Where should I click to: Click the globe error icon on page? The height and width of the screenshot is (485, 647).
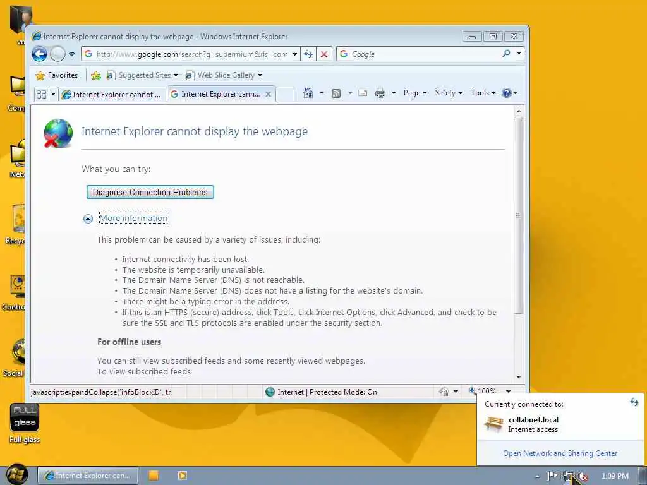(x=59, y=133)
